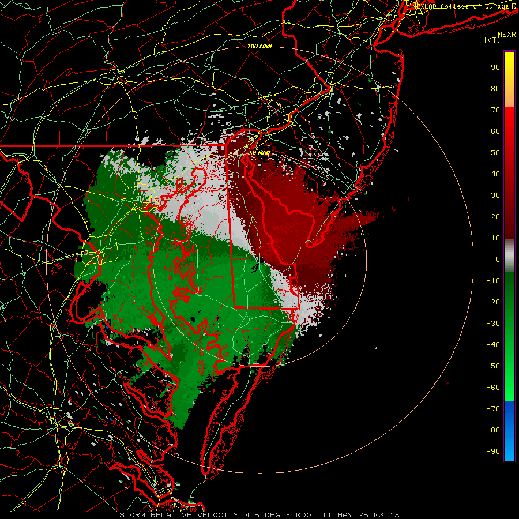Pick the 10 label on the color legend

tap(495, 238)
